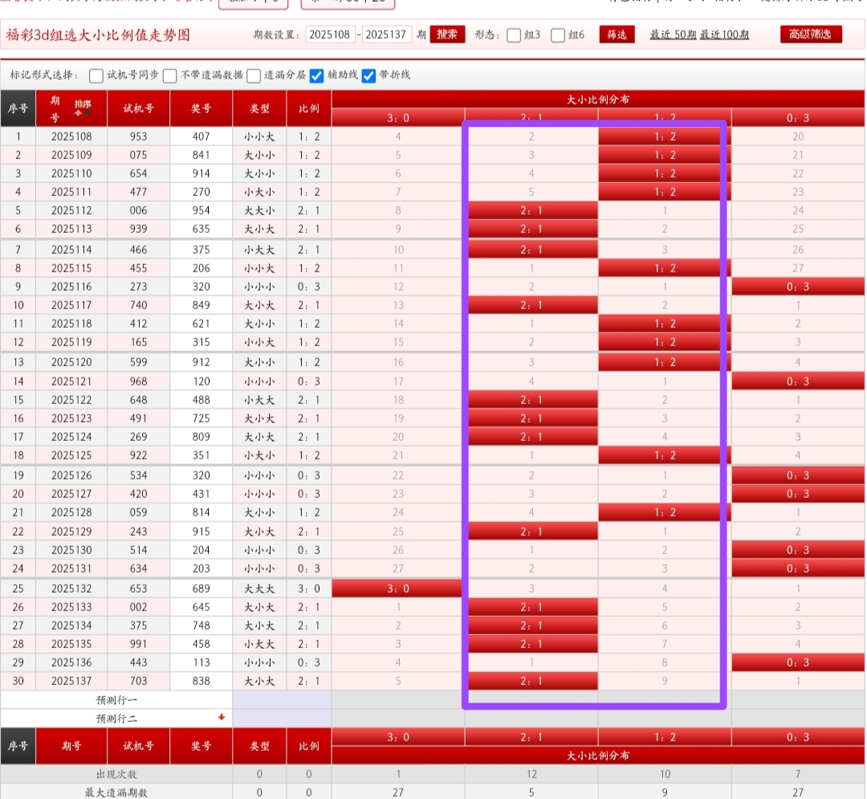This screenshot has height=799, width=867.
Task: Click the period 2025120 in row 13
Action: tap(71, 362)
